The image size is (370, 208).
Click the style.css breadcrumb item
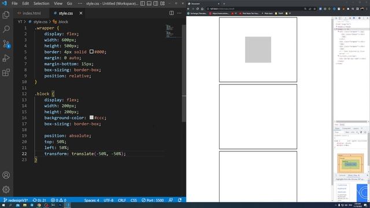coord(40,22)
